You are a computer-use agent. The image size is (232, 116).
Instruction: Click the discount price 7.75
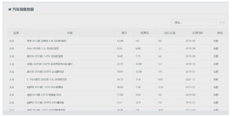pos(138,56)
